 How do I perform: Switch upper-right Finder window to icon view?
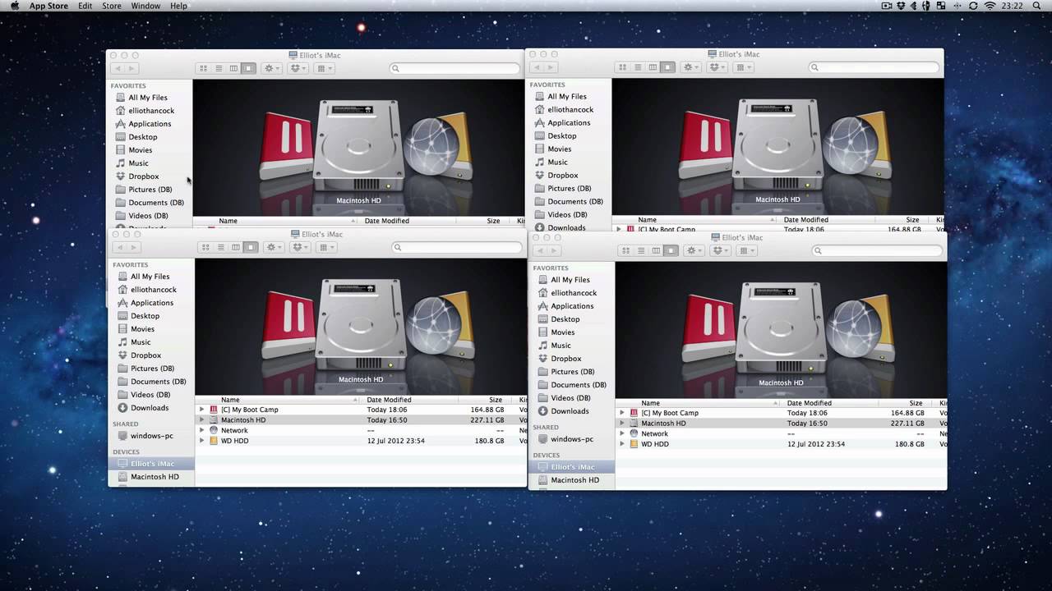(623, 67)
